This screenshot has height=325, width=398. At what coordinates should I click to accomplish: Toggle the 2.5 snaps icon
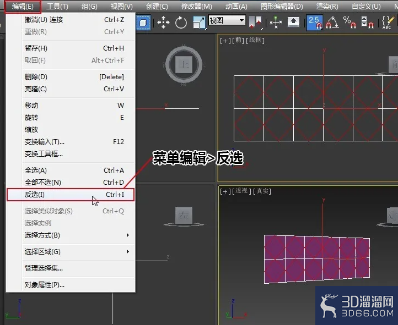click(315, 23)
